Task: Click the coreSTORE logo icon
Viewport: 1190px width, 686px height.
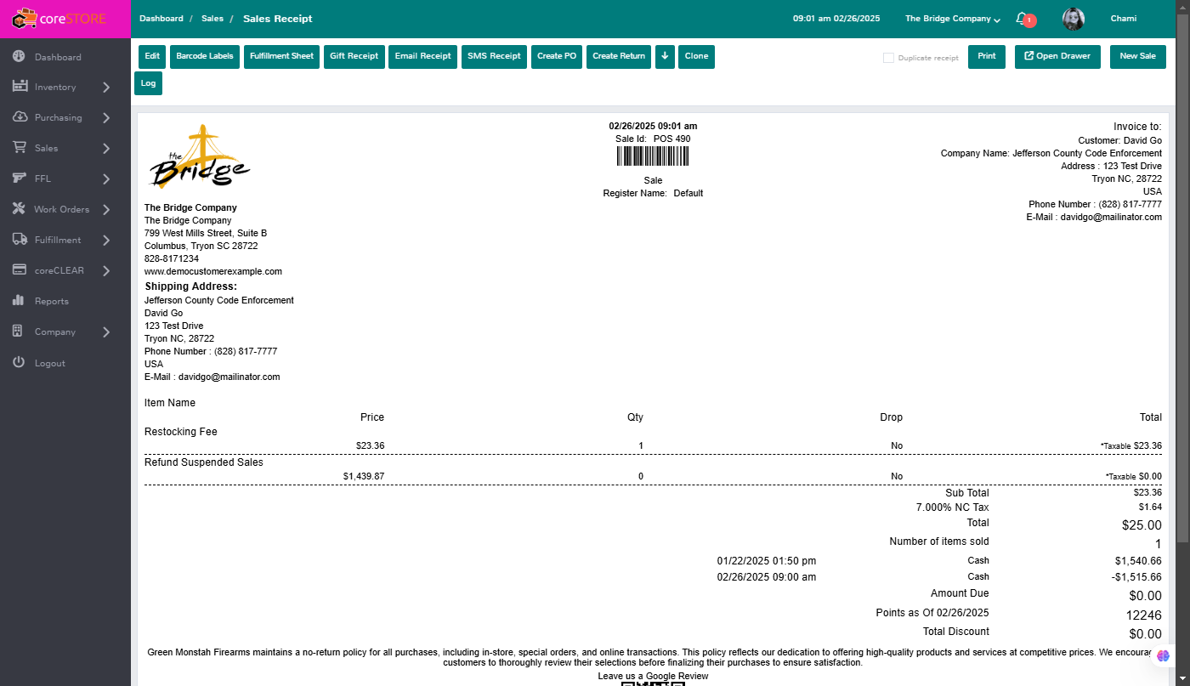Action: (25, 18)
